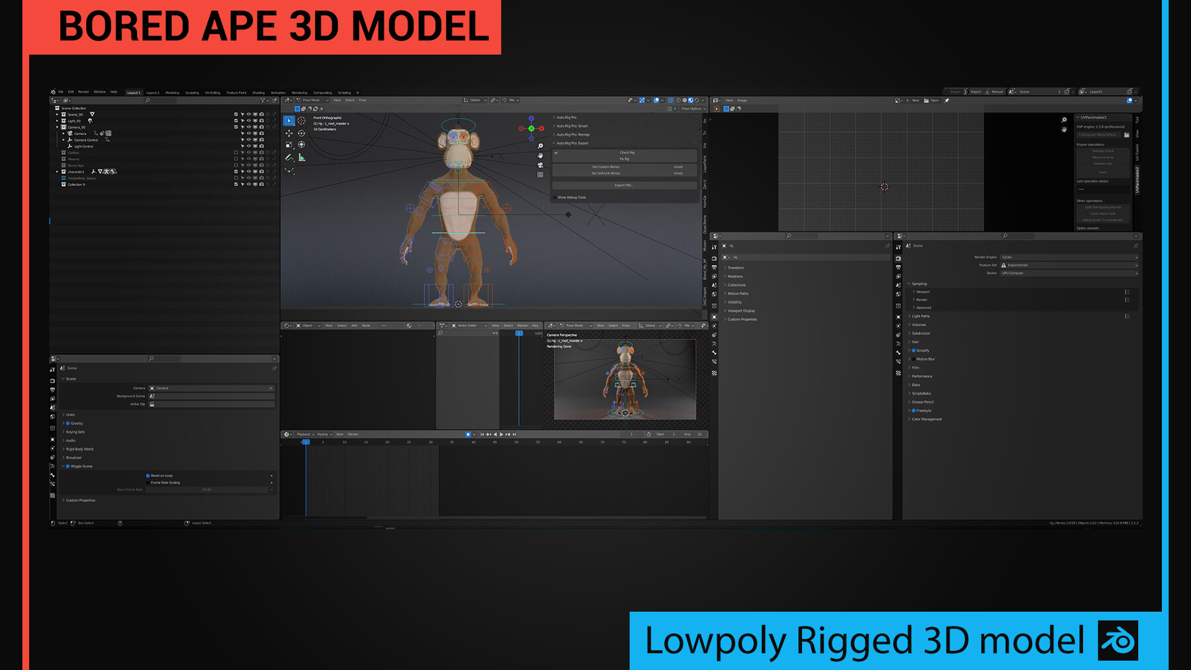Select the Rotate tool in the viewport sidebar
The image size is (1191, 670).
[x=302, y=134]
